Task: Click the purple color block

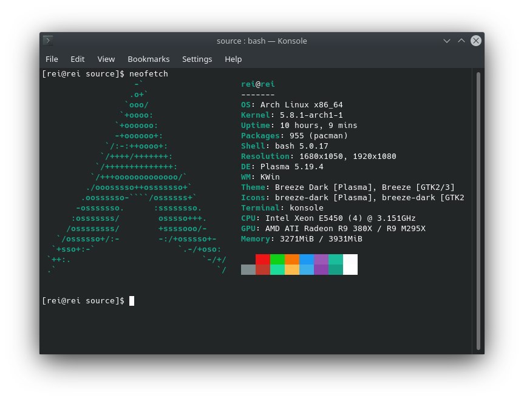Action: tap(321, 260)
